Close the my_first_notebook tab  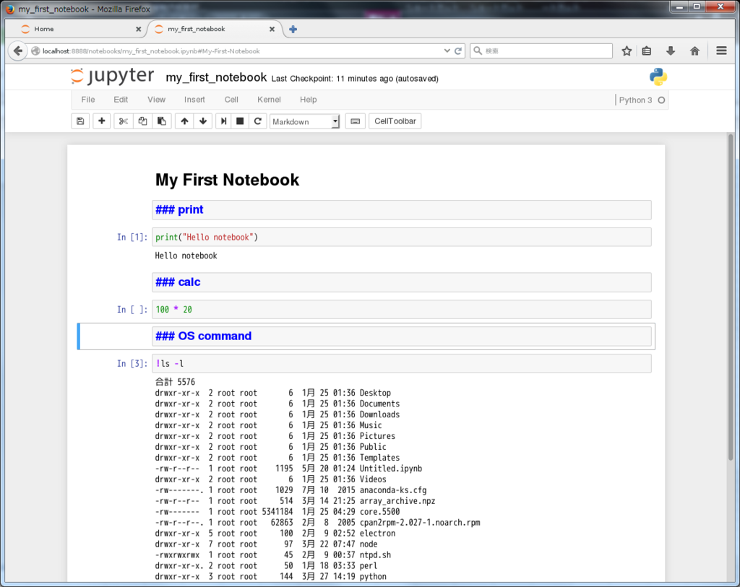[x=272, y=29]
